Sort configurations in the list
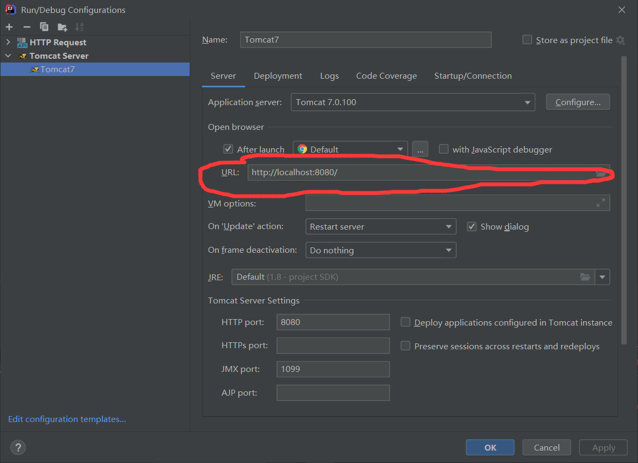This screenshot has width=638, height=463. tap(79, 26)
